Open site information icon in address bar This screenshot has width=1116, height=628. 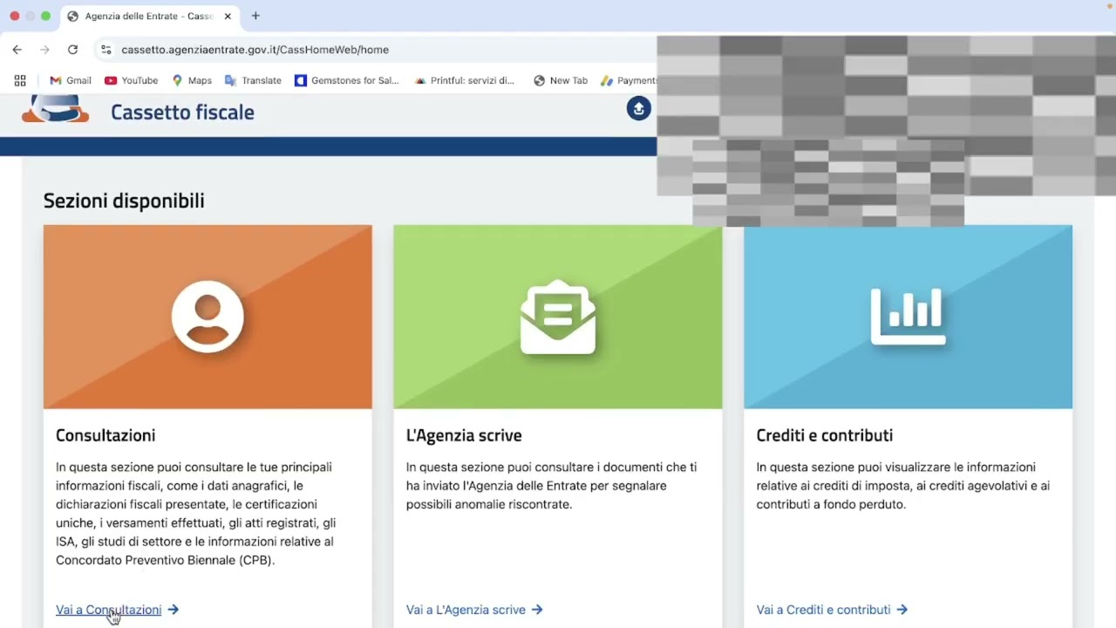(x=105, y=50)
